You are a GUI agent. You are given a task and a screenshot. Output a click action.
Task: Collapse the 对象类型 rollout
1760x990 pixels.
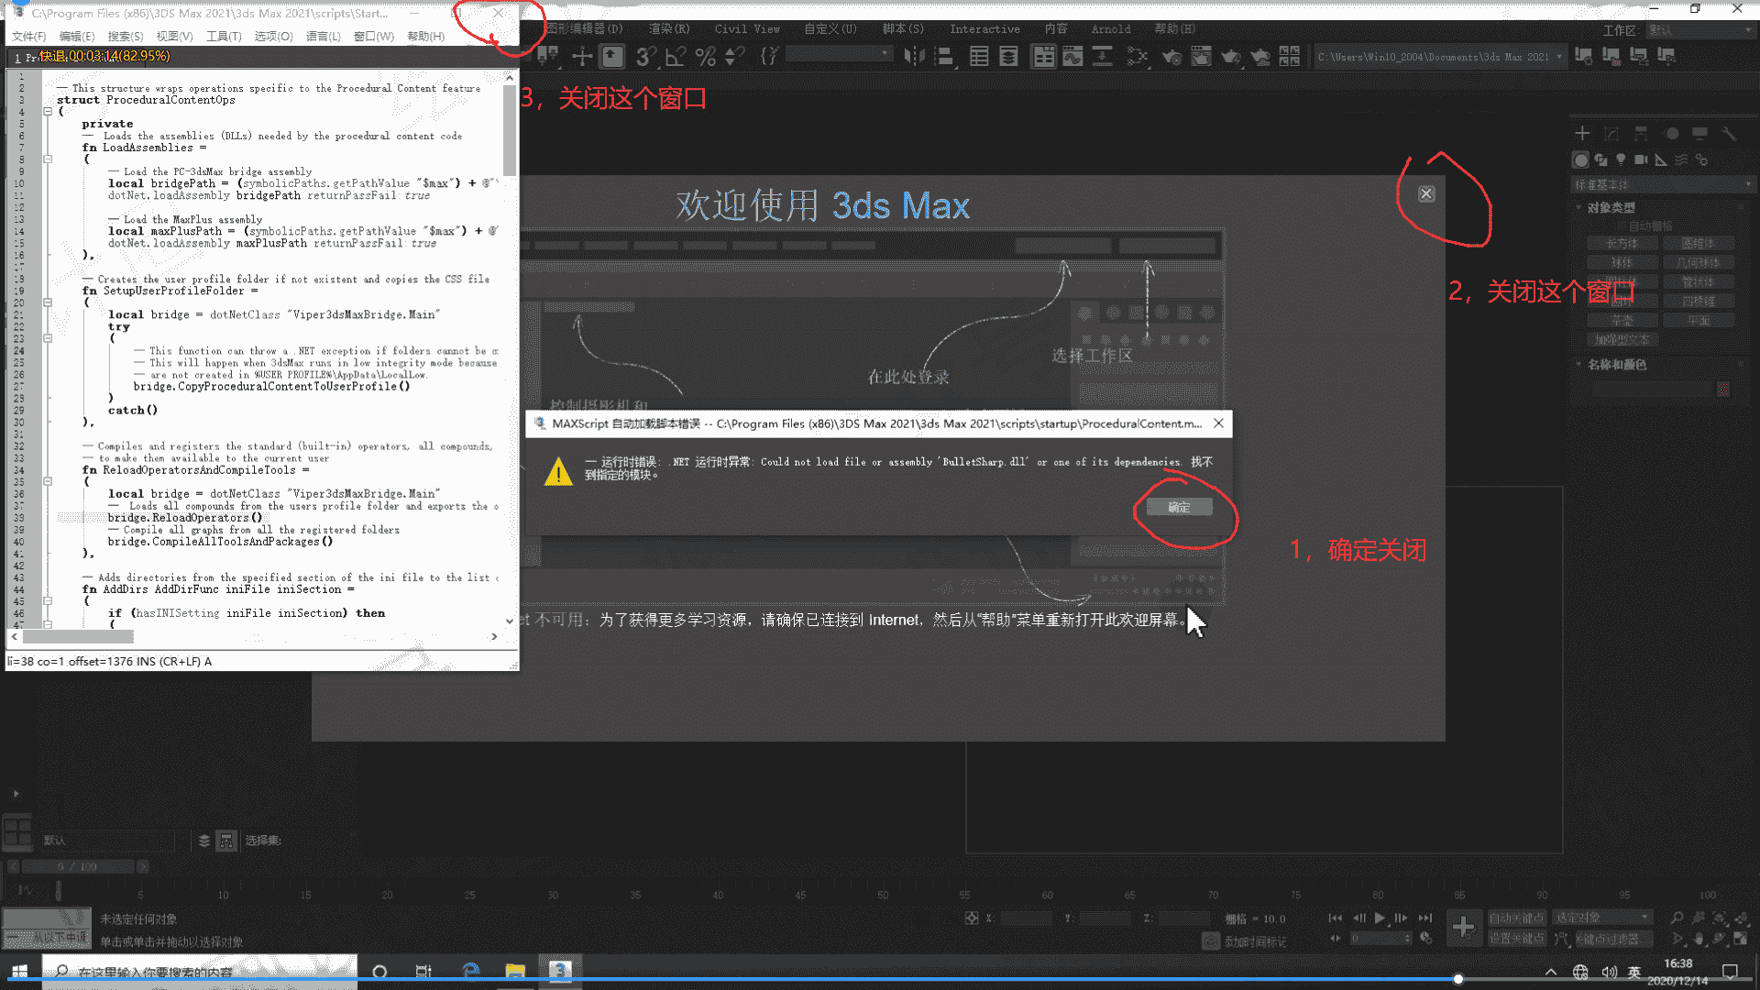(1611, 208)
